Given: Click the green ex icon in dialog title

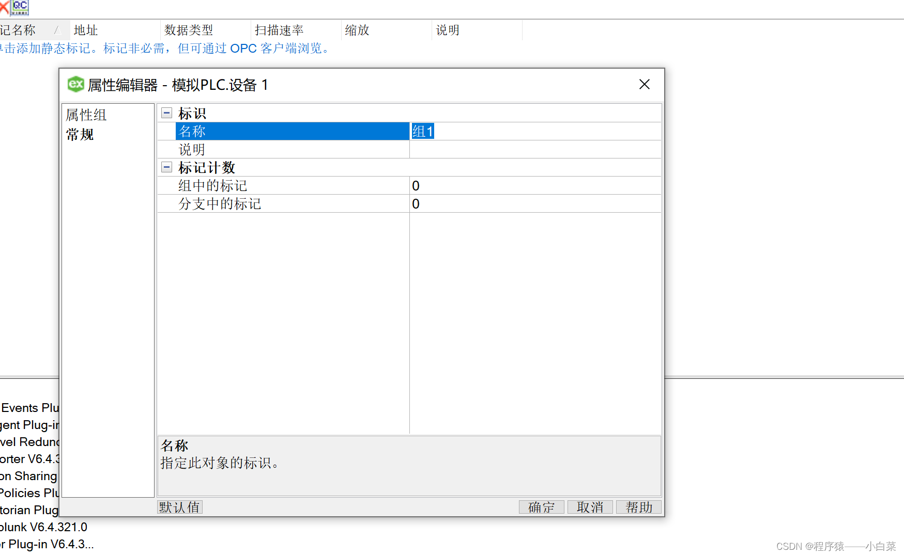Looking at the screenshot, I should 76,84.
